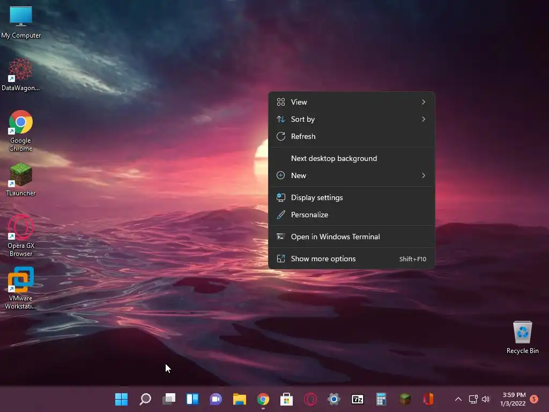The width and height of the screenshot is (549, 412).
Task: Select Open in Windows Terminal
Action: 352,237
